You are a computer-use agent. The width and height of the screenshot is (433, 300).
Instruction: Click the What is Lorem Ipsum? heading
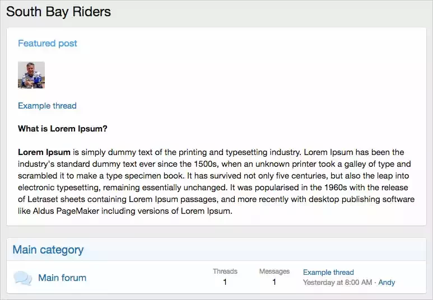[63, 129]
